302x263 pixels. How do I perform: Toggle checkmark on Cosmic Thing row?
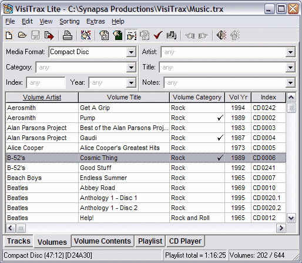(220, 158)
